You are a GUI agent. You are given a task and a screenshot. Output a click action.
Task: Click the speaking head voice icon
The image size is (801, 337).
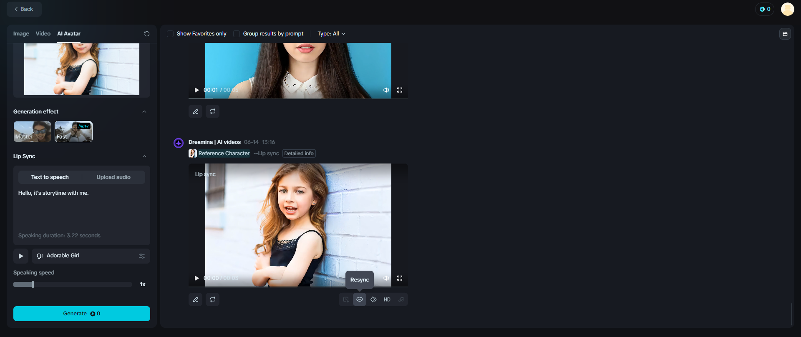(x=40, y=256)
